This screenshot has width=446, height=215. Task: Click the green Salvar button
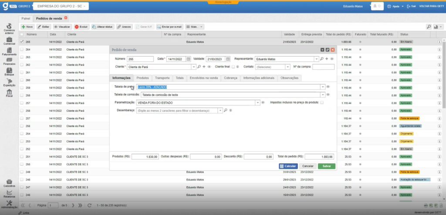tap(326, 166)
